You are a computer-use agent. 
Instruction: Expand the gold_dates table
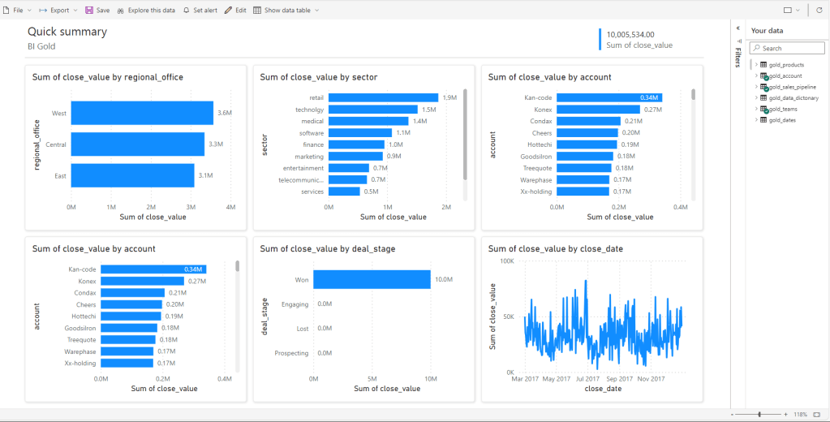[756, 119]
